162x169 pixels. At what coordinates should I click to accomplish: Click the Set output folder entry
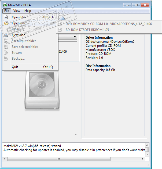tap(30, 41)
